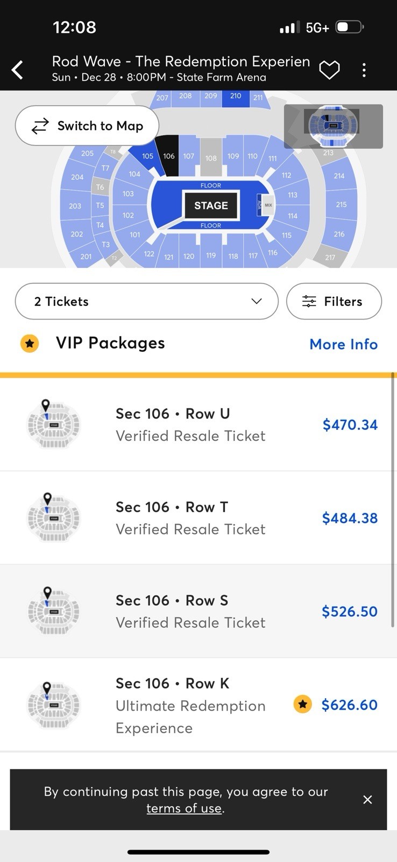The image size is (397, 862).
Task: Tap the filter sliders icon next to Filters
Action: click(x=310, y=301)
